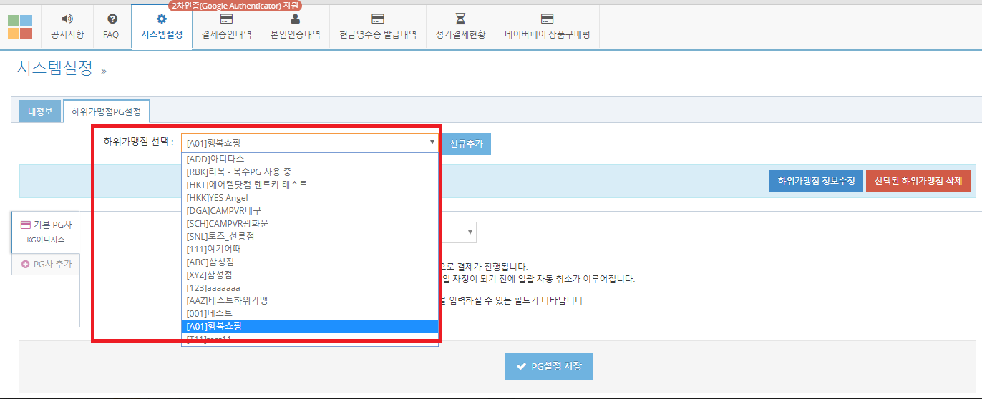Open 현금영수증 발급내역 card icon
Screen dimensions: 982x399
[x=378, y=19]
